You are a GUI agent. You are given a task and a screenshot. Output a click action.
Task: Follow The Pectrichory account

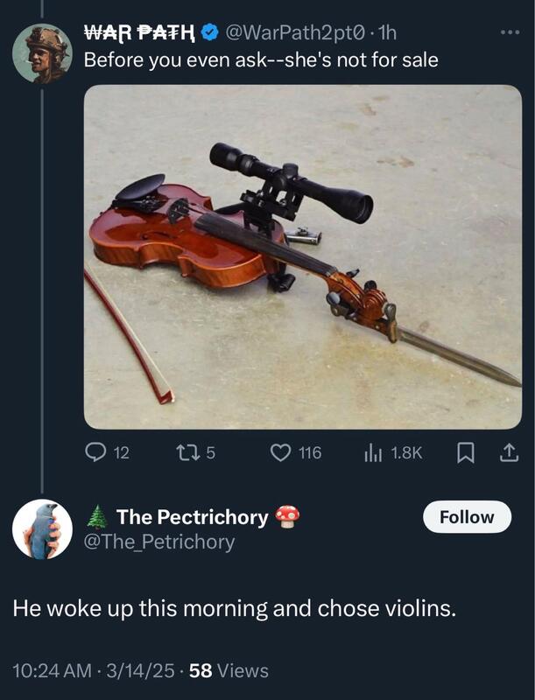click(x=466, y=517)
